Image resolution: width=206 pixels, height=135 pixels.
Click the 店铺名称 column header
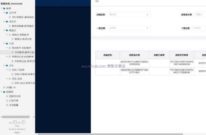pyautogui.click(x=108, y=55)
